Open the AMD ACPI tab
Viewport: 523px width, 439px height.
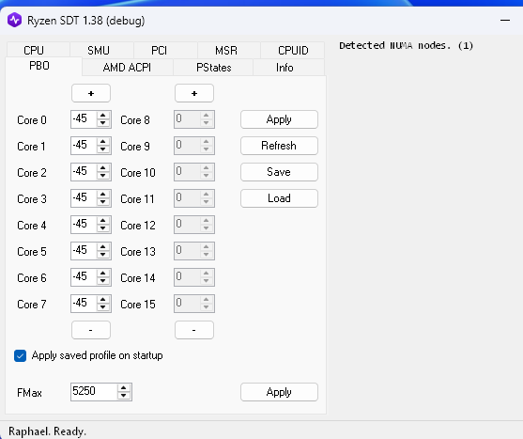tap(127, 68)
